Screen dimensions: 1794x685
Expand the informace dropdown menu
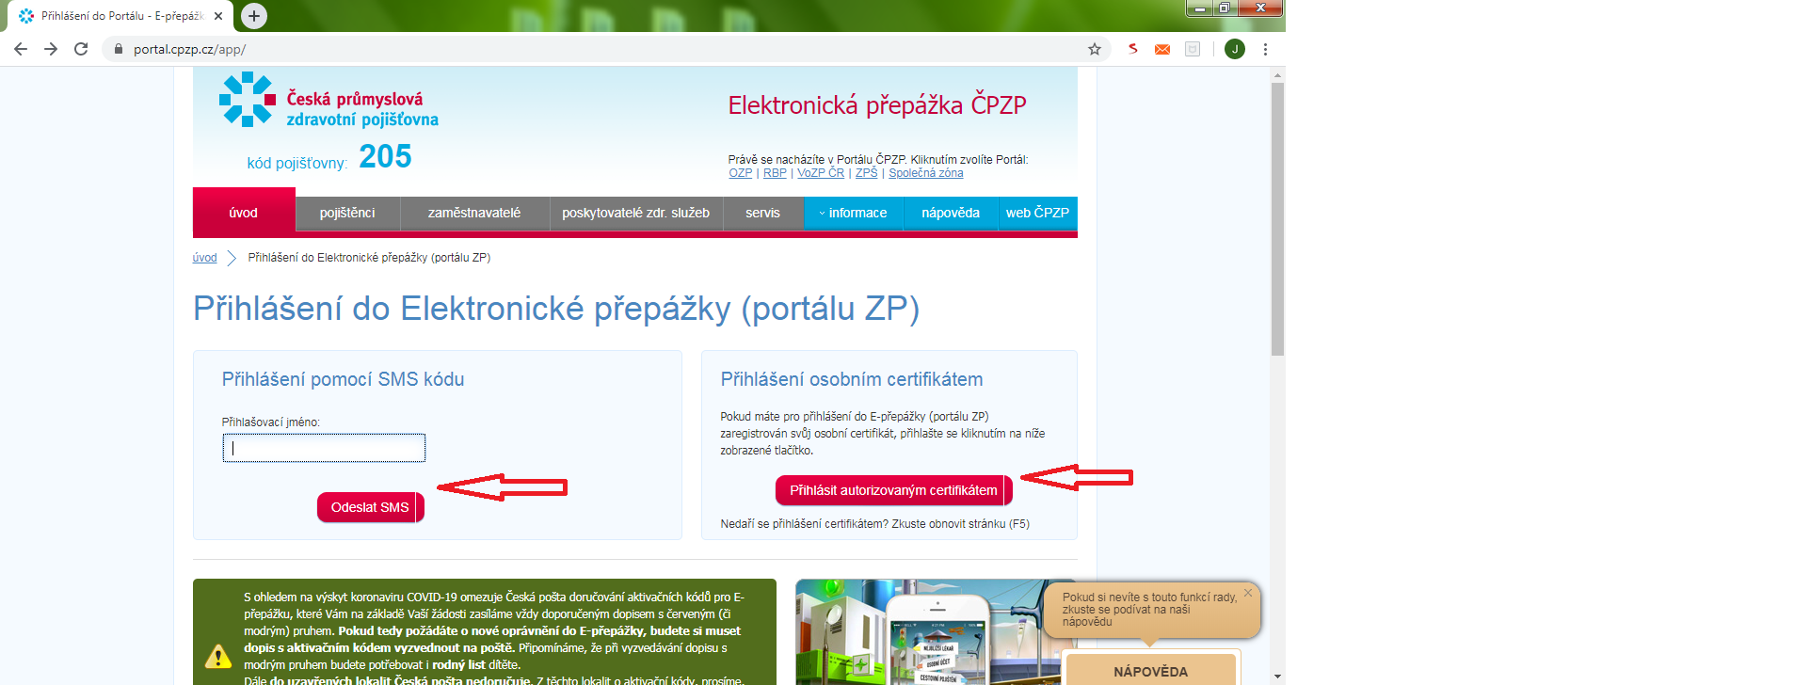coord(853,213)
